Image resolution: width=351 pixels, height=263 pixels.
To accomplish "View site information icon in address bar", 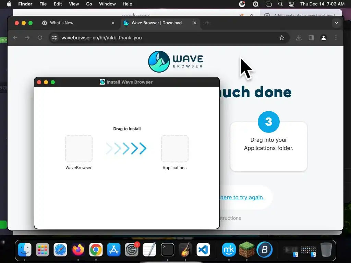I will coord(55,38).
